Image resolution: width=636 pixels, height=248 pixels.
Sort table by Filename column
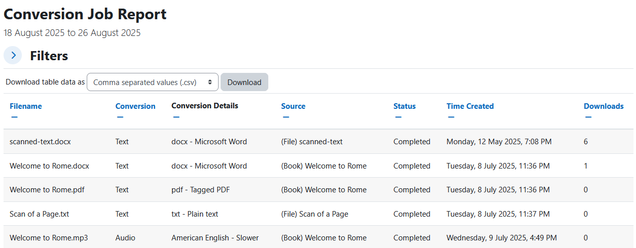pos(26,106)
